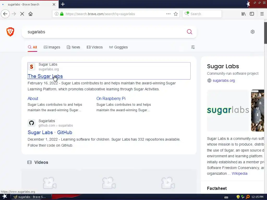Switch to the Images tab
Screen dimensions: 267x200
pyautogui.click(x=52, y=47)
